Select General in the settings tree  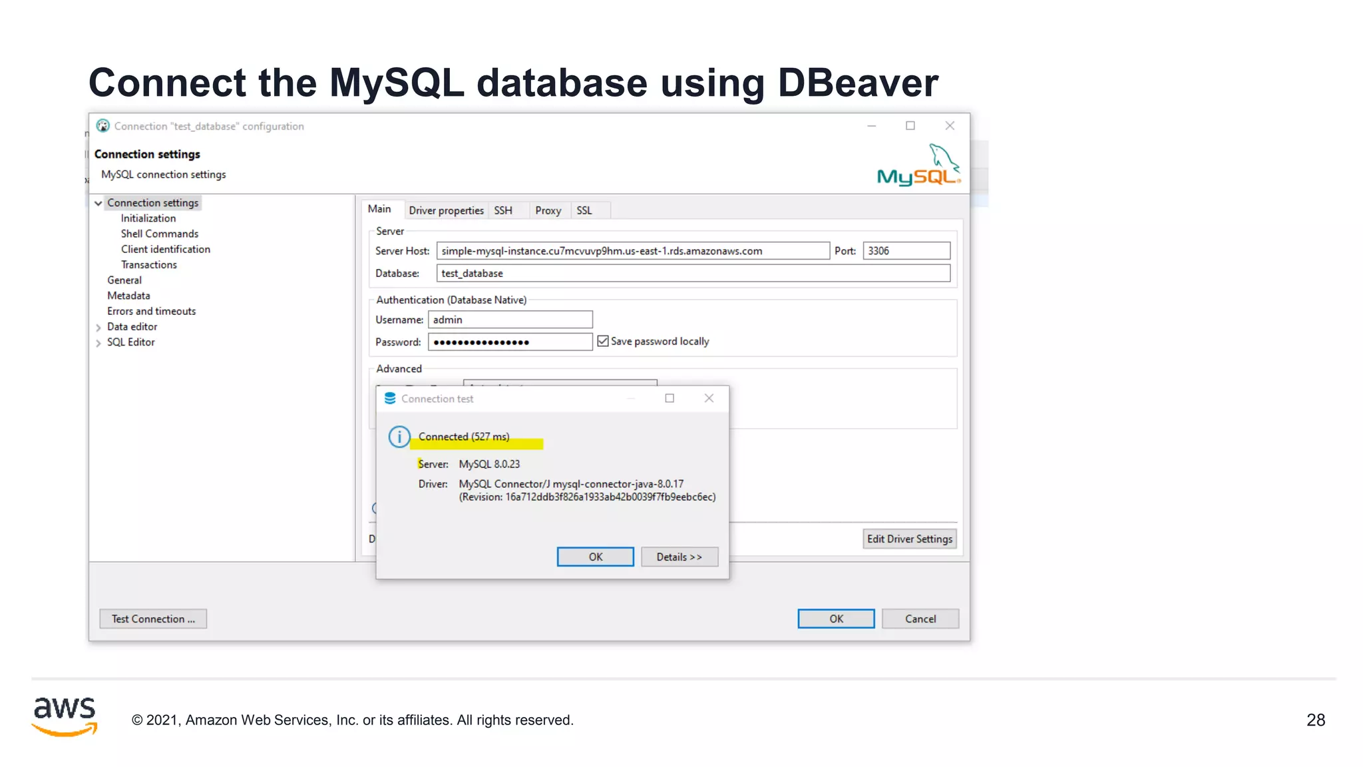124,280
